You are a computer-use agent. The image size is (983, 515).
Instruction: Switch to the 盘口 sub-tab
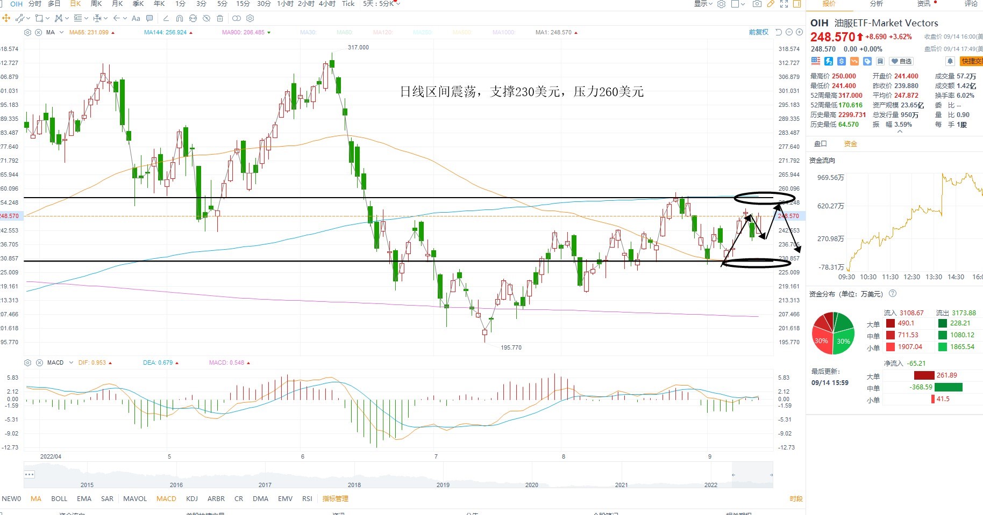click(x=820, y=143)
